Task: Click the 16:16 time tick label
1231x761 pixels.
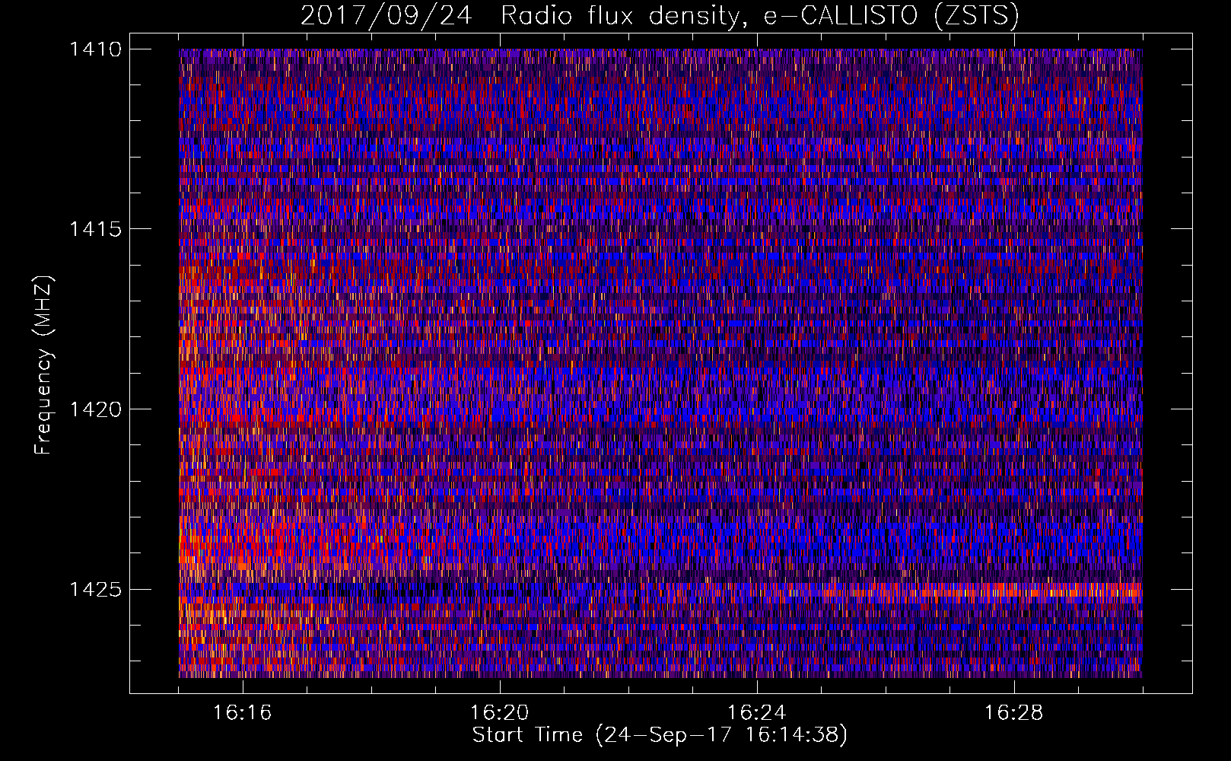Action: coord(243,713)
